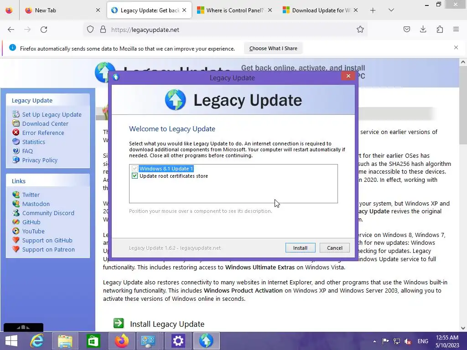The width and height of the screenshot is (467, 350).
Task: Open Download Center sidebar link
Action: 45,124
